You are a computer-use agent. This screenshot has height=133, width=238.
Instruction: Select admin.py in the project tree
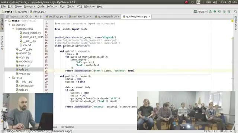point(23,53)
